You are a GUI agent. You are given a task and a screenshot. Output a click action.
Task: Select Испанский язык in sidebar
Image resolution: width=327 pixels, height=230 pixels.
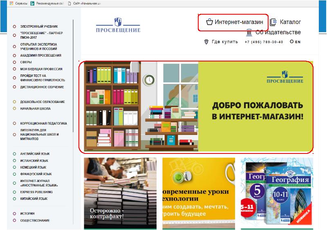pyautogui.click(x=34, y=161)
